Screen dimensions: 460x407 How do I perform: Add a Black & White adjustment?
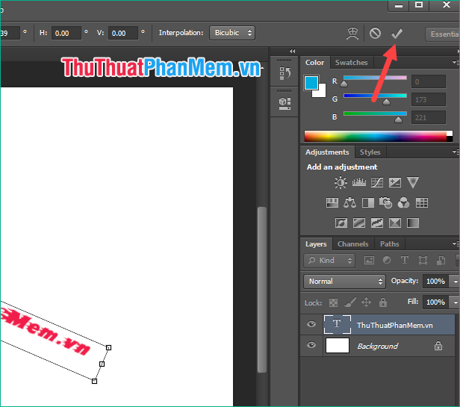coord(368,203)
